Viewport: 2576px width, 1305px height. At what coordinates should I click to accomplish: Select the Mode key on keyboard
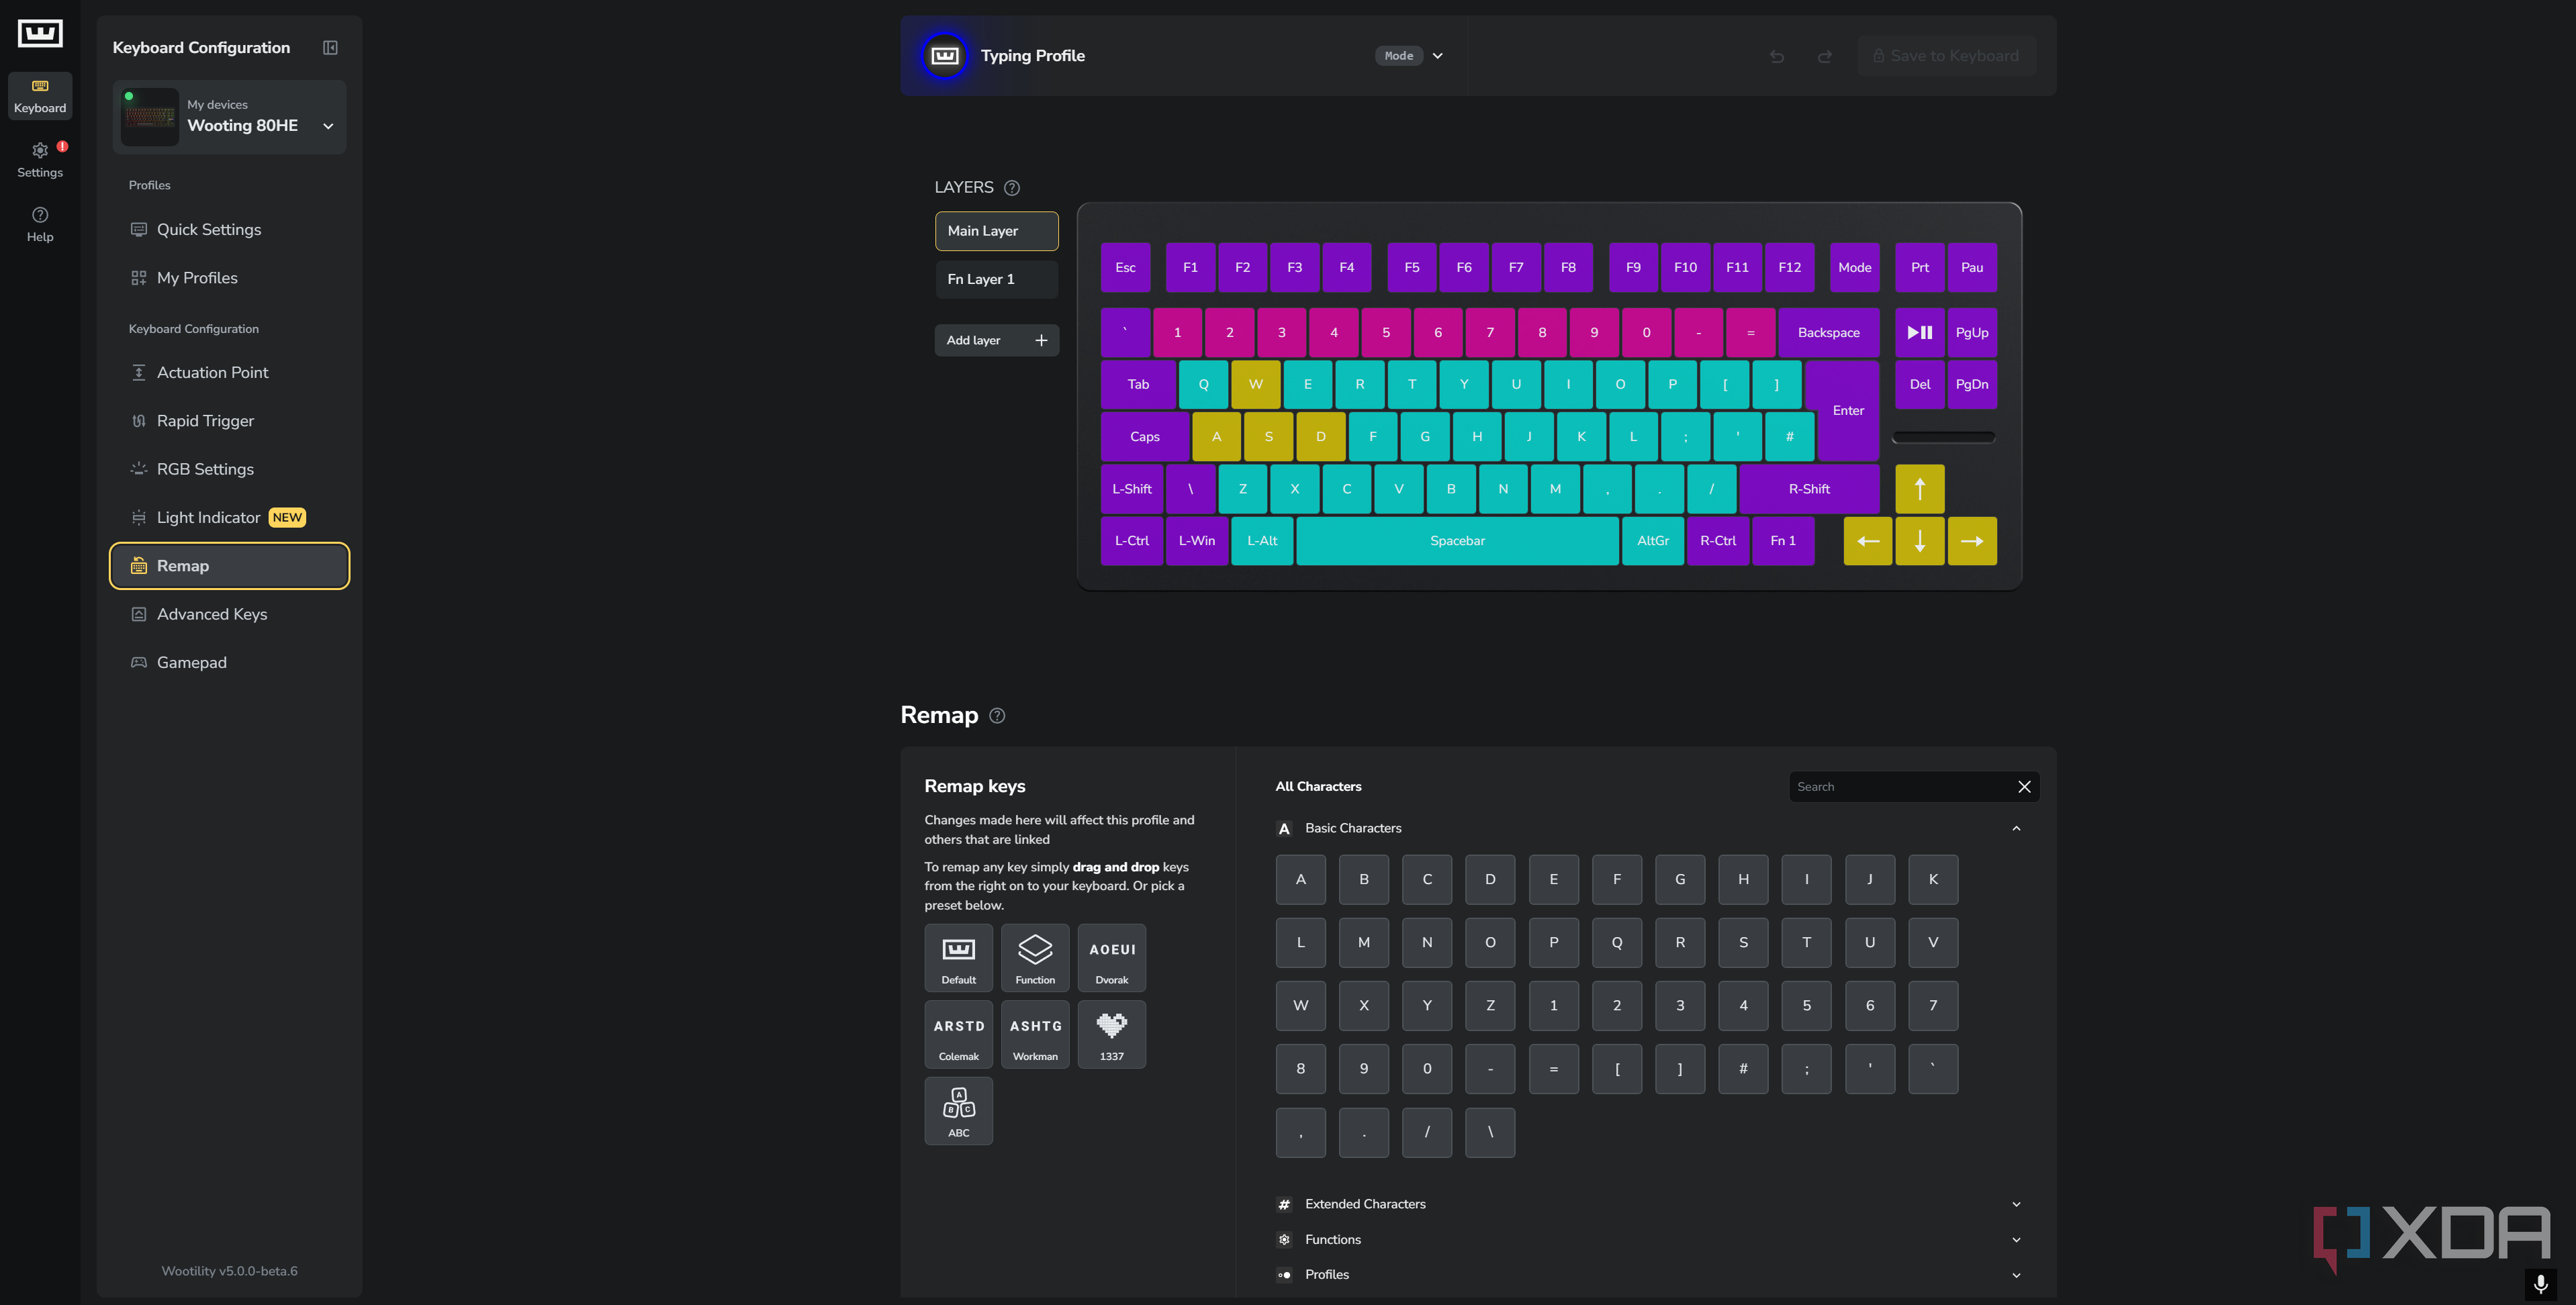(x=1854, y=267)
